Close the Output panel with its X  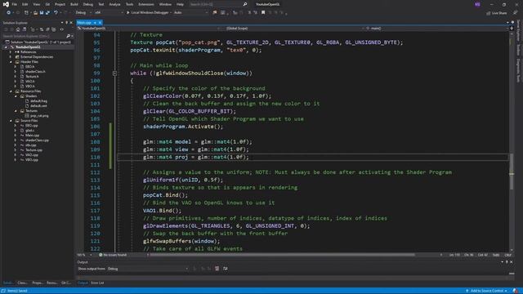click(x=512, y=262)
